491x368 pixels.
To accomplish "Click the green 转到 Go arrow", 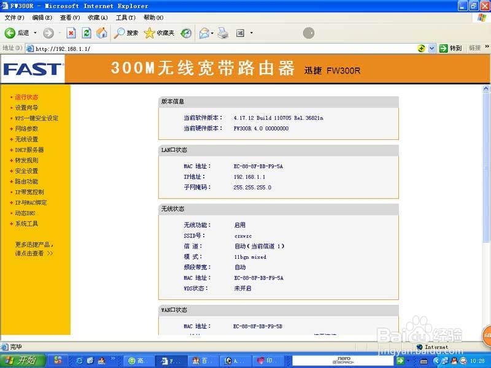I will [x=443, y=48].
